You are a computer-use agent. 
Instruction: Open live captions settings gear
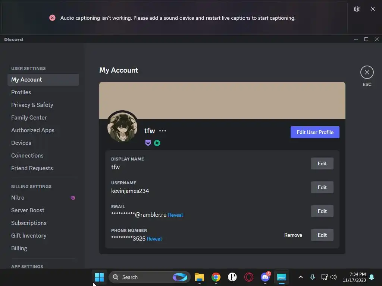point(356,9)
